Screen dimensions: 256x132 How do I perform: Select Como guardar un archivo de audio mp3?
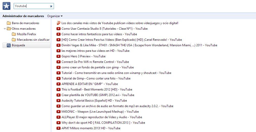point(117,106)
